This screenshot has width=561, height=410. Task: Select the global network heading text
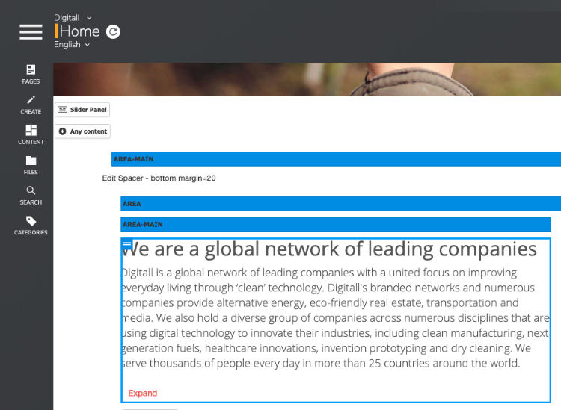[329, 249]
